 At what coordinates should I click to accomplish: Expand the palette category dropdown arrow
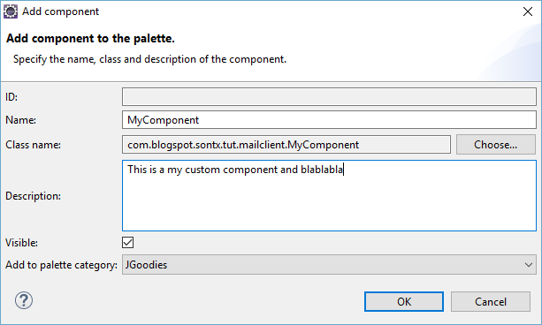click(528, 265)
